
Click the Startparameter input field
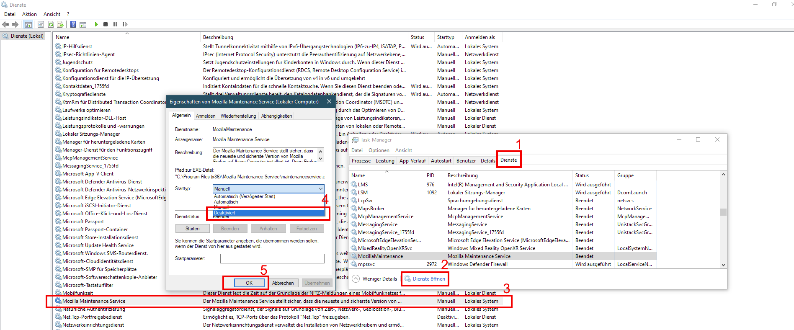[x=272, y=258]
